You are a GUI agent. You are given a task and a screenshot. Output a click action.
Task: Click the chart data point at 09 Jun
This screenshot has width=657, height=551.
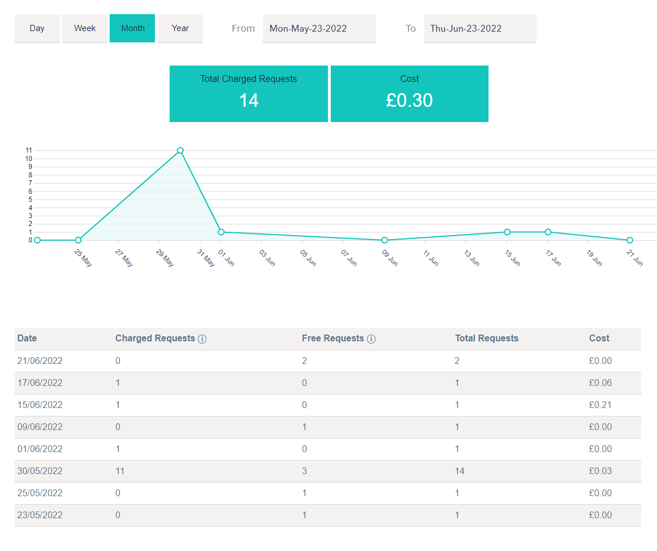pyautogui.click(x=384, y=240)
